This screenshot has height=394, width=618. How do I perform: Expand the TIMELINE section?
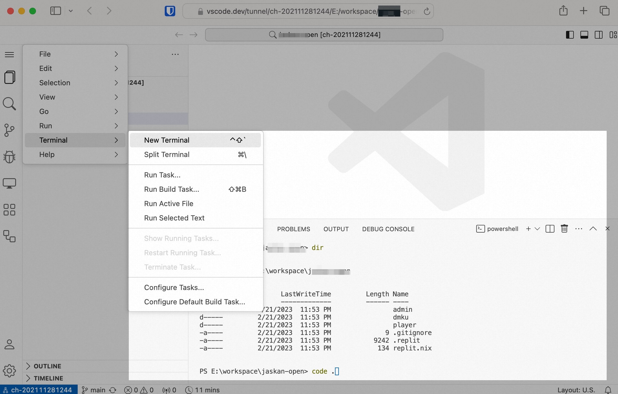point(48,378)
